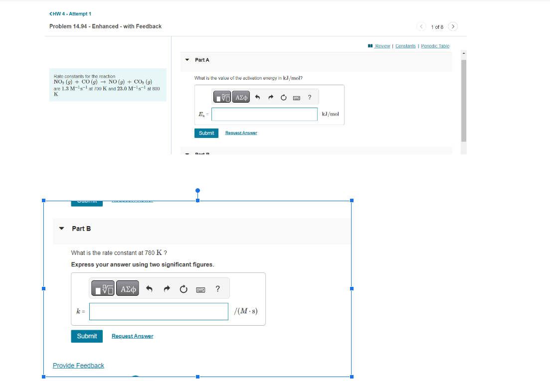The width and height of the screenshot is (550, 381).
Task: Collapse the Part B section
Action: click(x=62, y=228)
